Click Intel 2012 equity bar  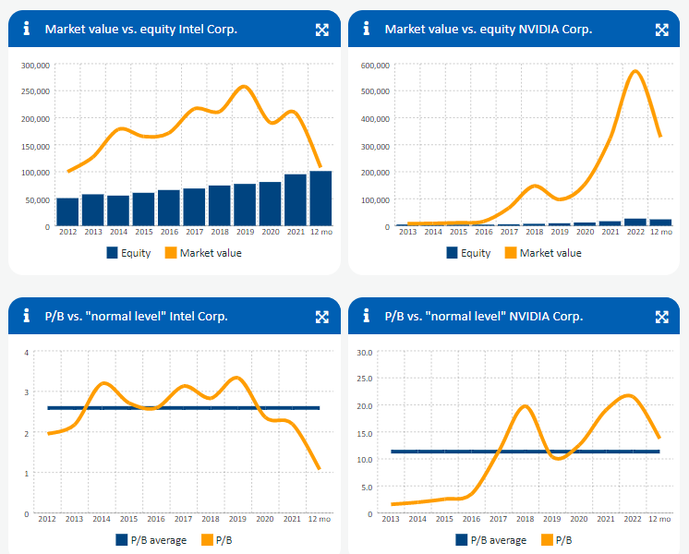[67, 211]
